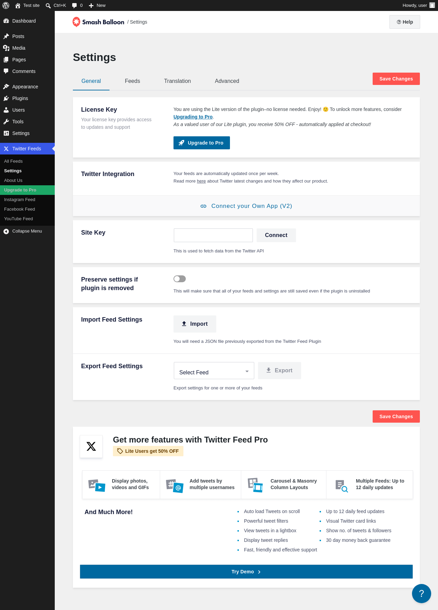
Task: Click '30 day money back guarantee' text
Action: coord(358,540)
